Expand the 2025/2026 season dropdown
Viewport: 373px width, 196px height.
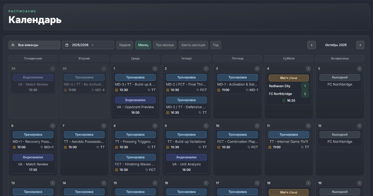88,45
